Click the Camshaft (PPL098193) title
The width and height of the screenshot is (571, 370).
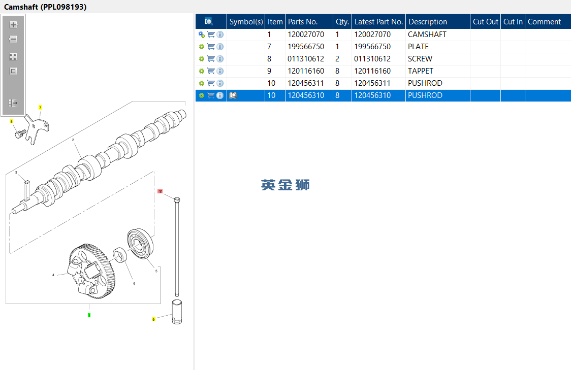click(x=45, y=7)
